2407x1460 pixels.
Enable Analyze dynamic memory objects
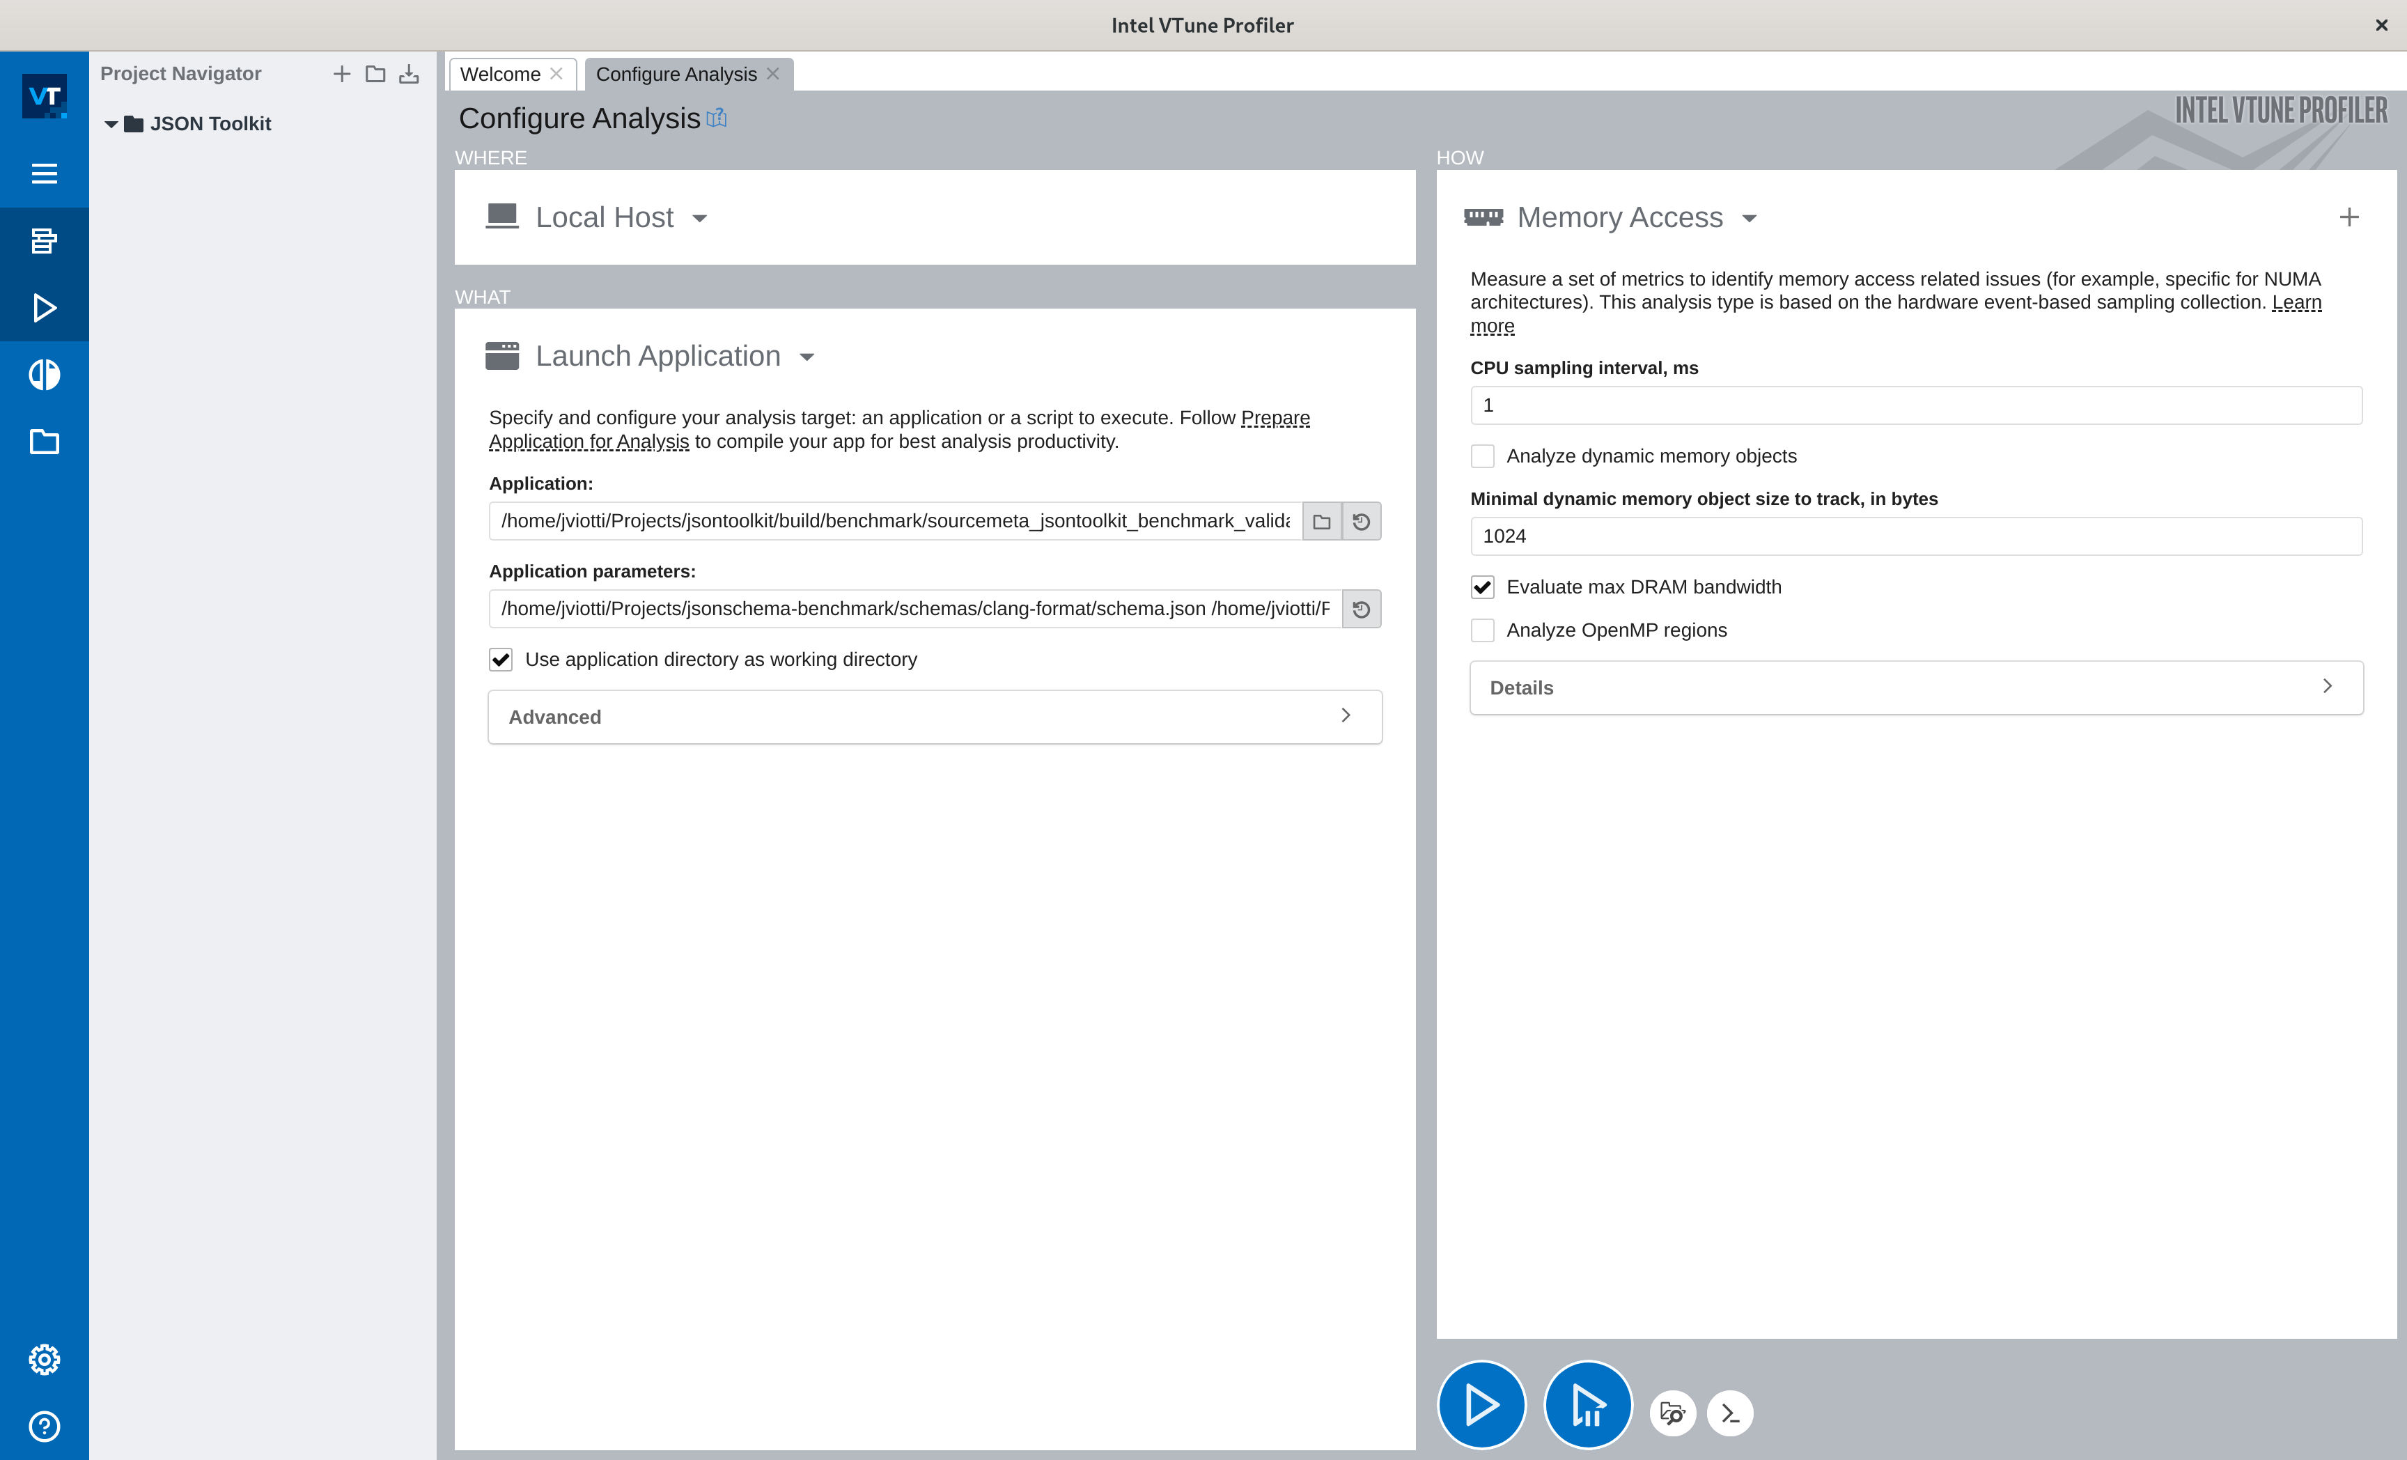[x=1483, y=456]
